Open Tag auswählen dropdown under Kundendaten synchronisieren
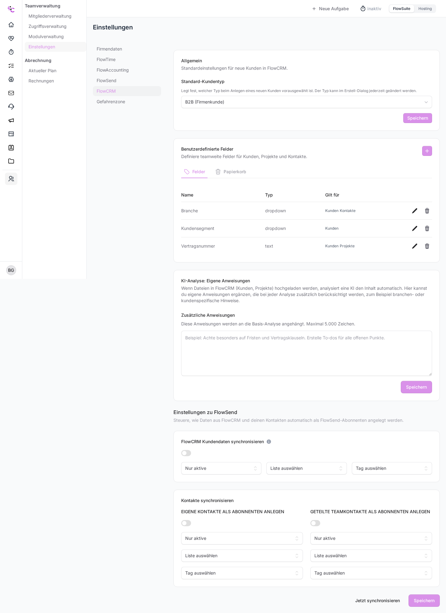This screenshot has height=613, width=446. pyautogui.click(x=392, y=468)
